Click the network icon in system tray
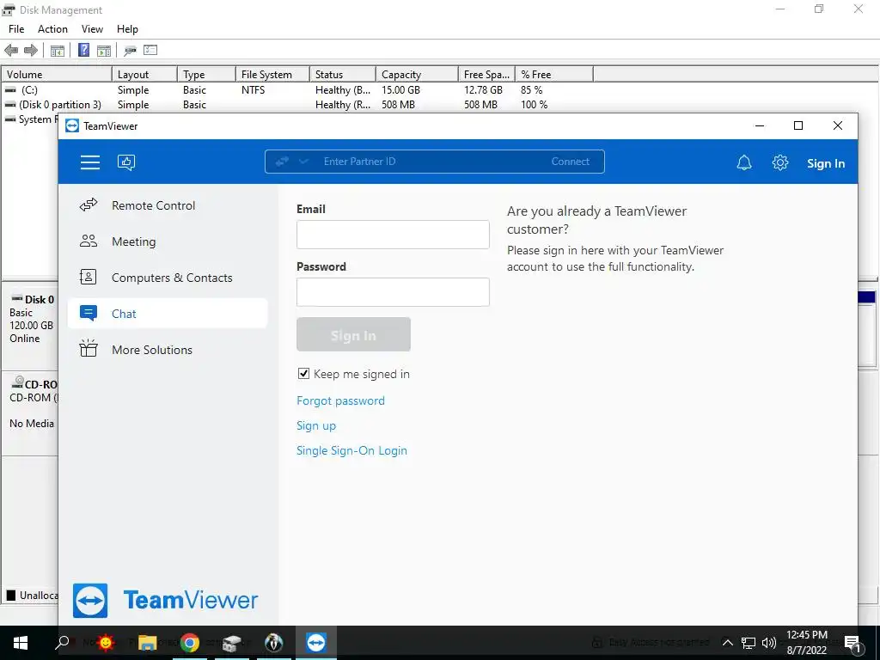The height and width of the screenshot is (660, 880). tap(749, 643)
